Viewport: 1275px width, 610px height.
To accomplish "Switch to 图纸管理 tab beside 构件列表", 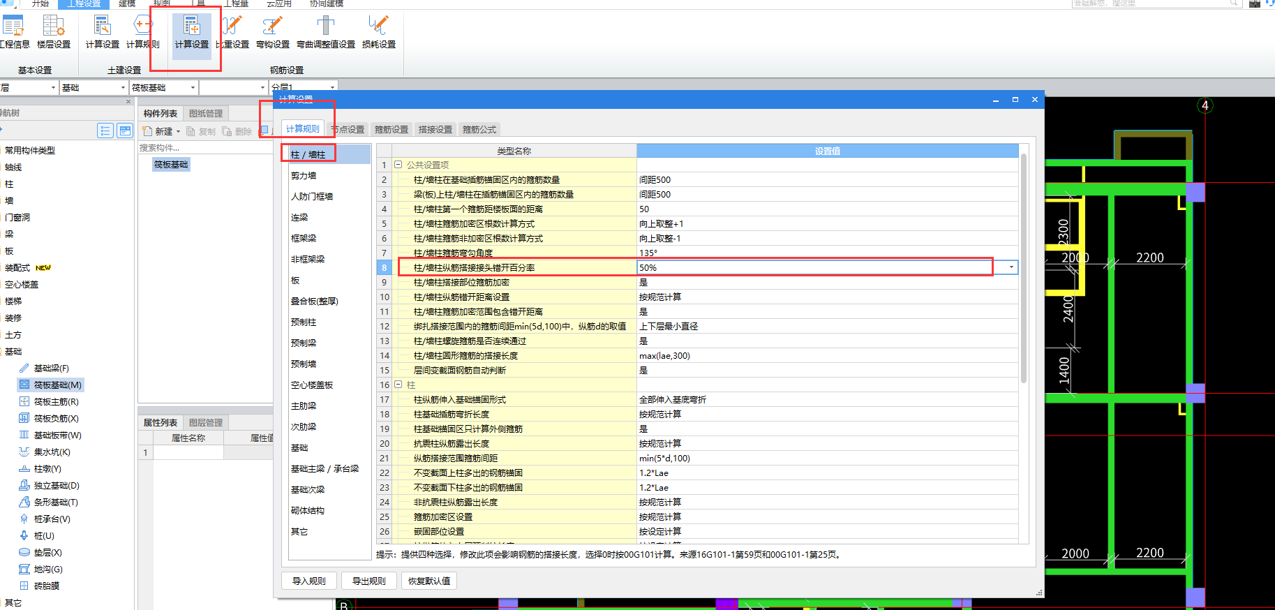I will [x=206, y=113].
